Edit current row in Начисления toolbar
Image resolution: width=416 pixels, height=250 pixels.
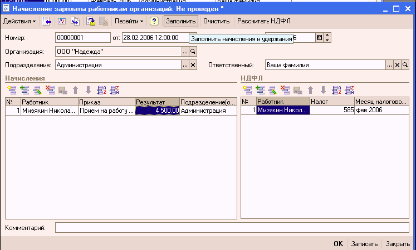pyautogui.click(x=37, y=89)
